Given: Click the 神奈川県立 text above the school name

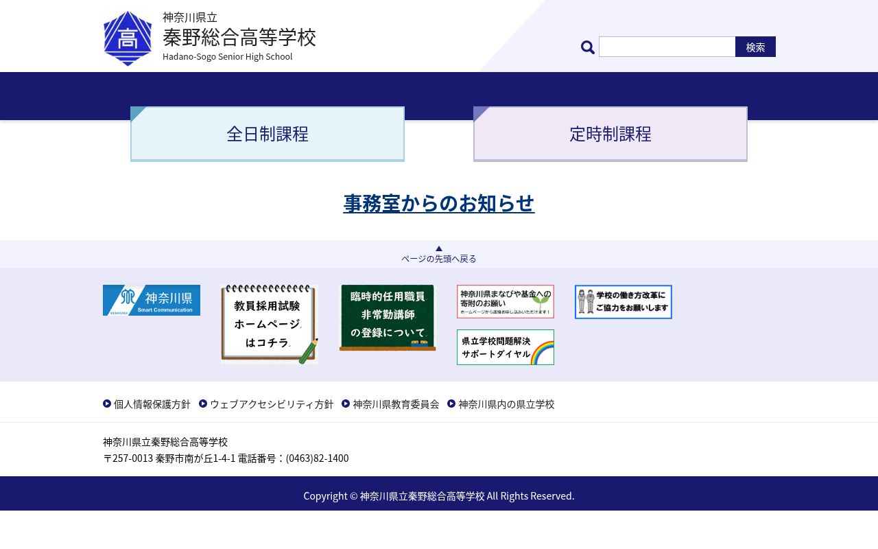Looking at the screenshot, I should tap(190, 17).
